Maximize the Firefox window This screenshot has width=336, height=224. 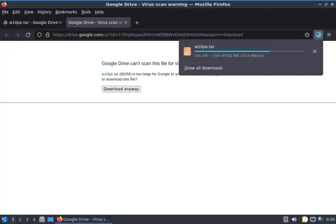pyautogui.click(x=326, y=4)
